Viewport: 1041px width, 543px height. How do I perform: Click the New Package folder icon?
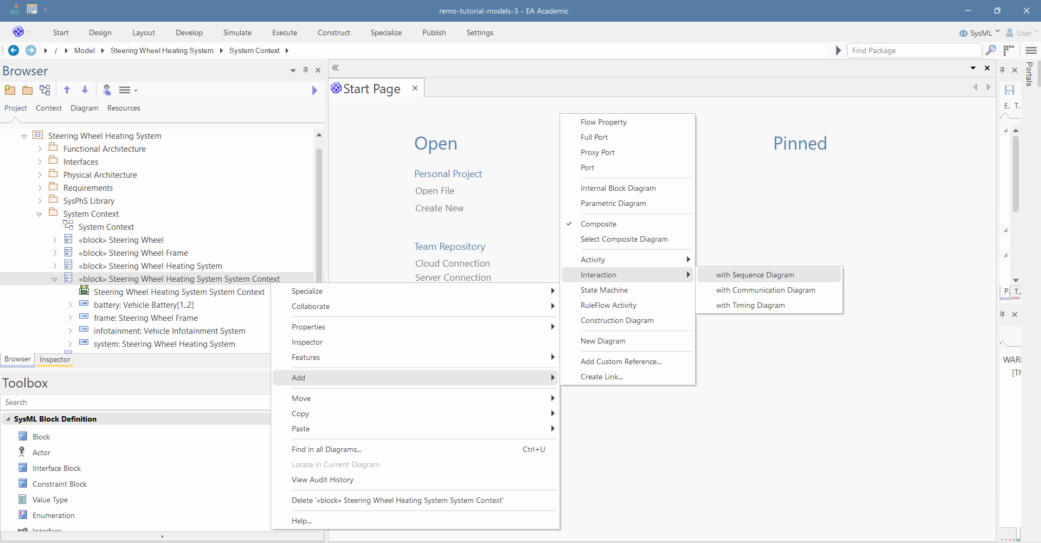tap(10, 90)
